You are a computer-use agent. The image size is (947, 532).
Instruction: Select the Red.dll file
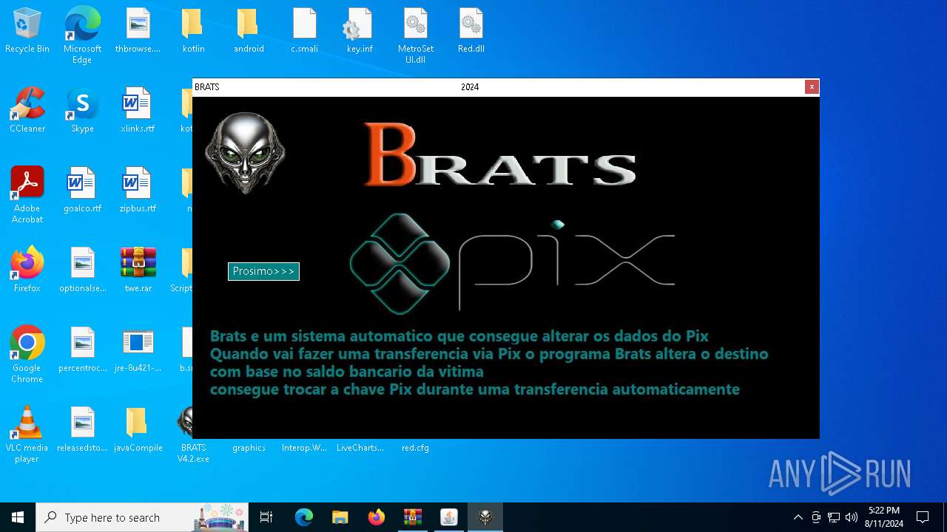[x=471, y=31]
